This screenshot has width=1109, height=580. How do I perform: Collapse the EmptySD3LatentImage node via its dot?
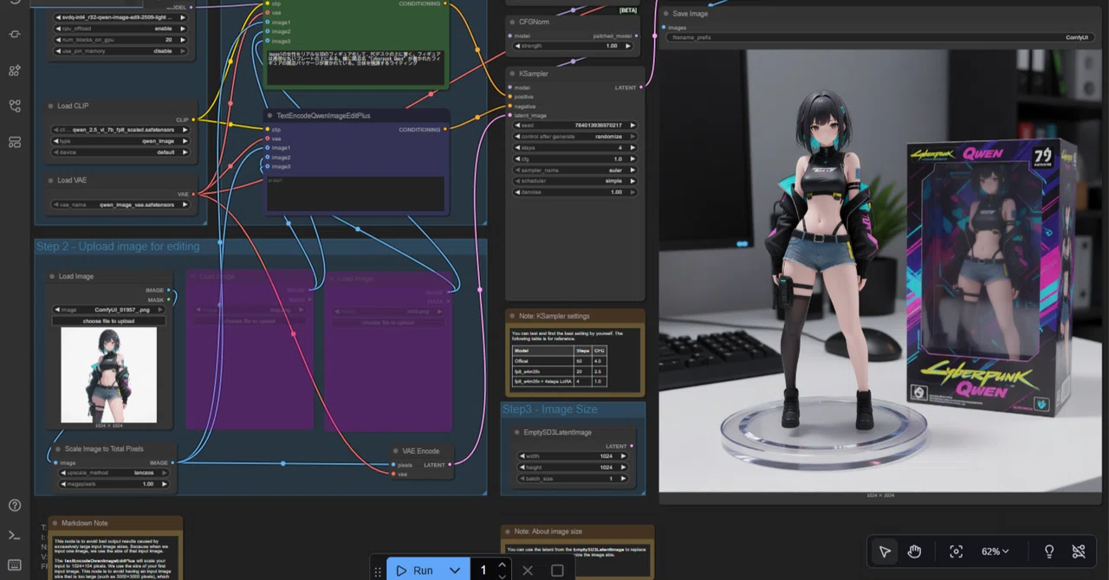[517, 432]
